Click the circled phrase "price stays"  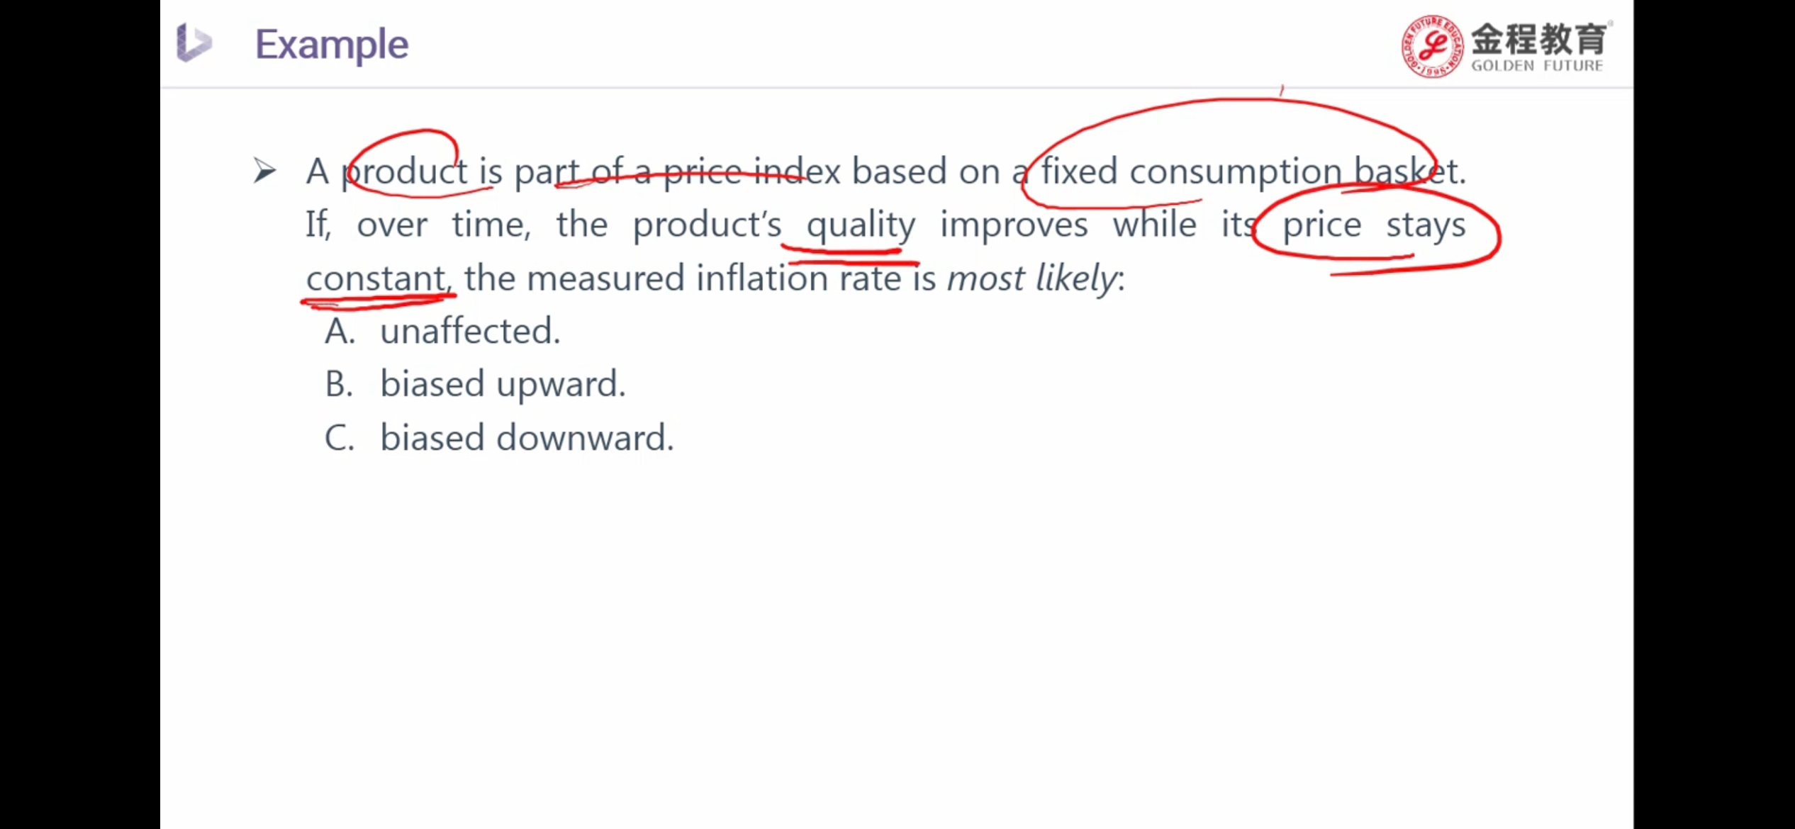point(1374,225)
